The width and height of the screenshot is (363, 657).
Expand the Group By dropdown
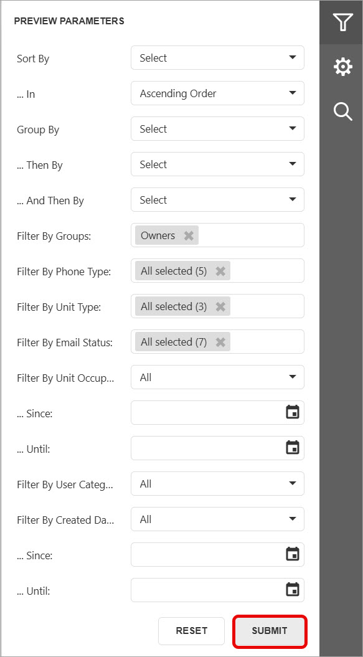(217, 129)
